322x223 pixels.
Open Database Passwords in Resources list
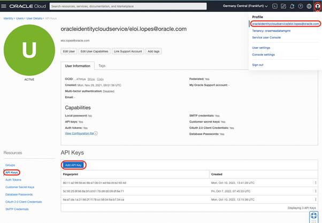pyautogui.click(x=19, y=195)
